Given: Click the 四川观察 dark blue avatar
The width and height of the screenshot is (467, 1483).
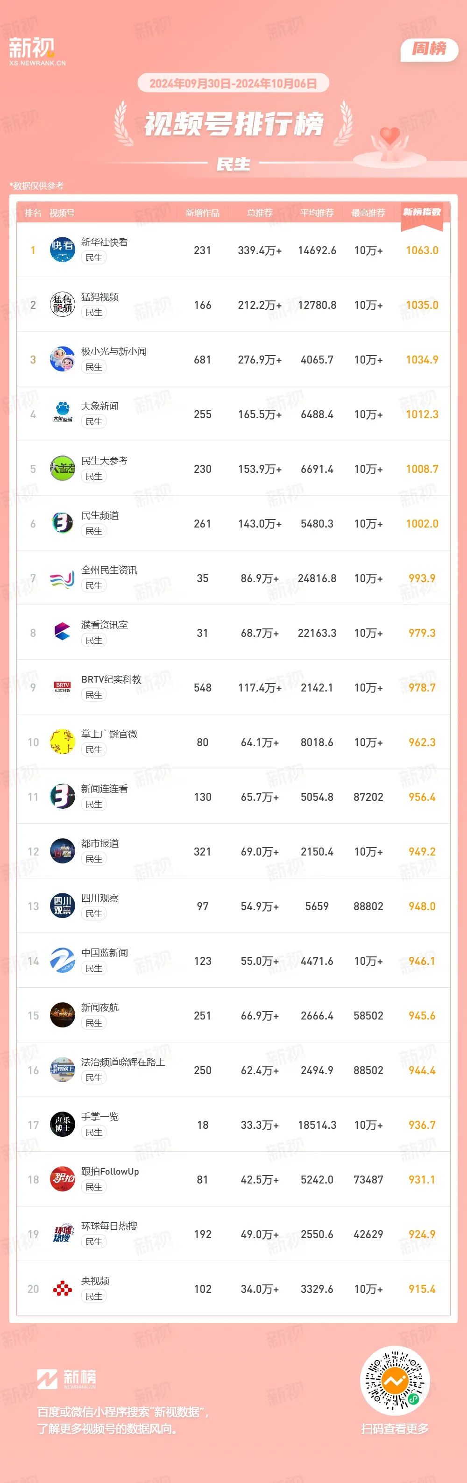Looking at the screenshot, I should click(62, 906).
